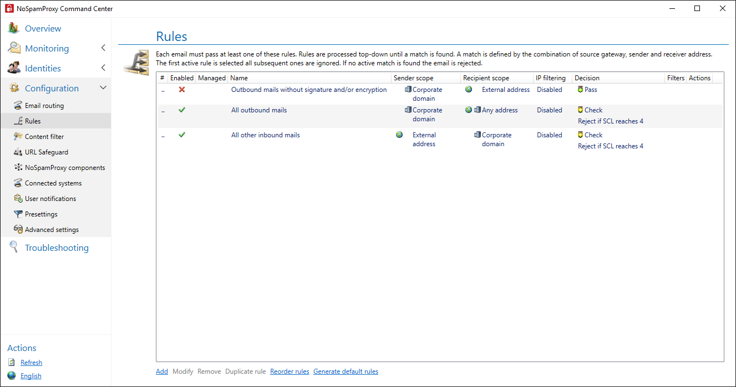The height and width of the screenshot is (387, 736).
Task: Click the Filters column header
Action: pyautogui.click(x=676, y=78)
